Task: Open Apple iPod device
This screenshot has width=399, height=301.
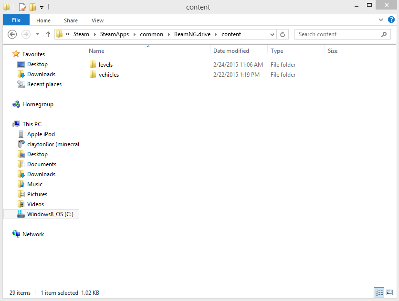Action: [x=41, y=134]
